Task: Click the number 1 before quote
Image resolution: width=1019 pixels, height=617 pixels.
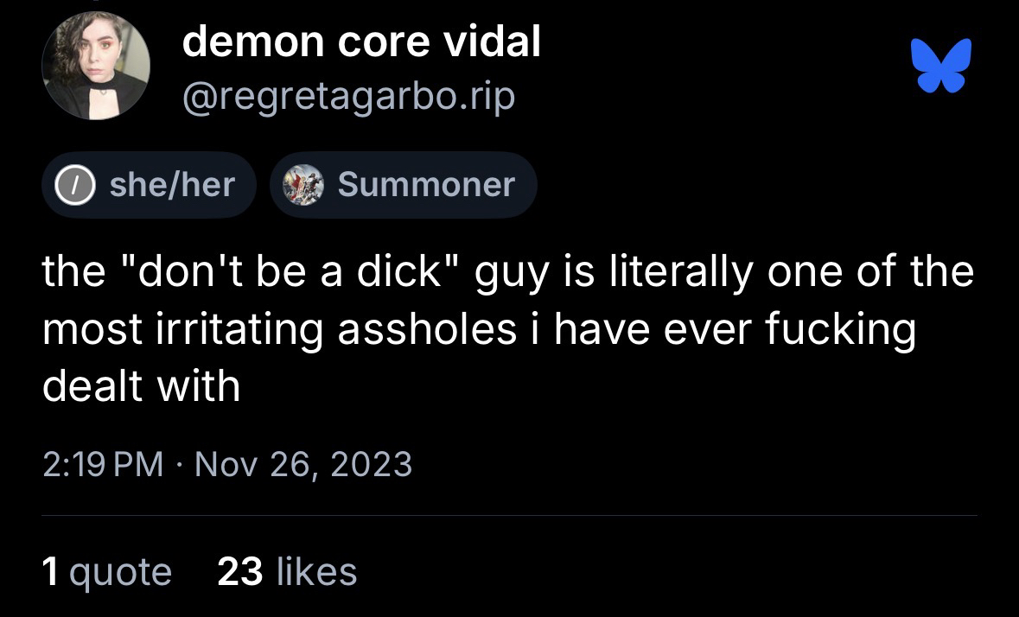Action: pos(51,571)
